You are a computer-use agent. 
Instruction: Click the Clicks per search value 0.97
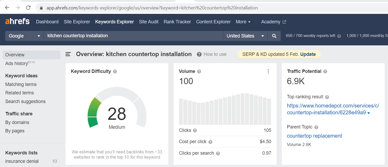tap(267, 153)
